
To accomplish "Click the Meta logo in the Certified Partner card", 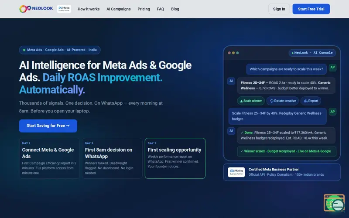I will 236,172.
